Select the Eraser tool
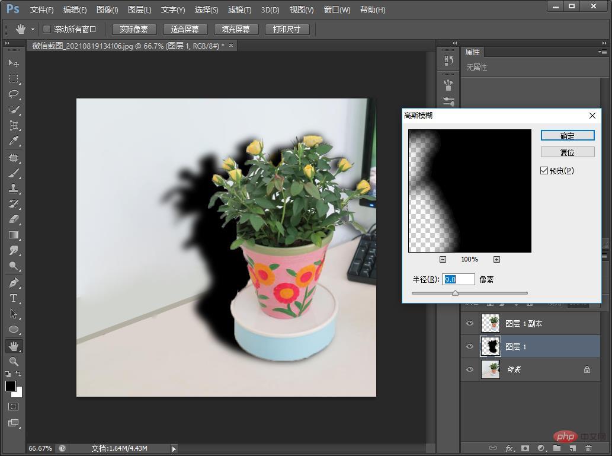 (x=14, y=219)
